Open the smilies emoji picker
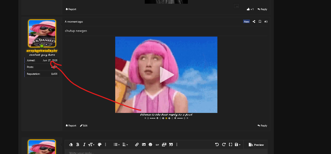This screenshot has height=154, width=331. point(150,144)
